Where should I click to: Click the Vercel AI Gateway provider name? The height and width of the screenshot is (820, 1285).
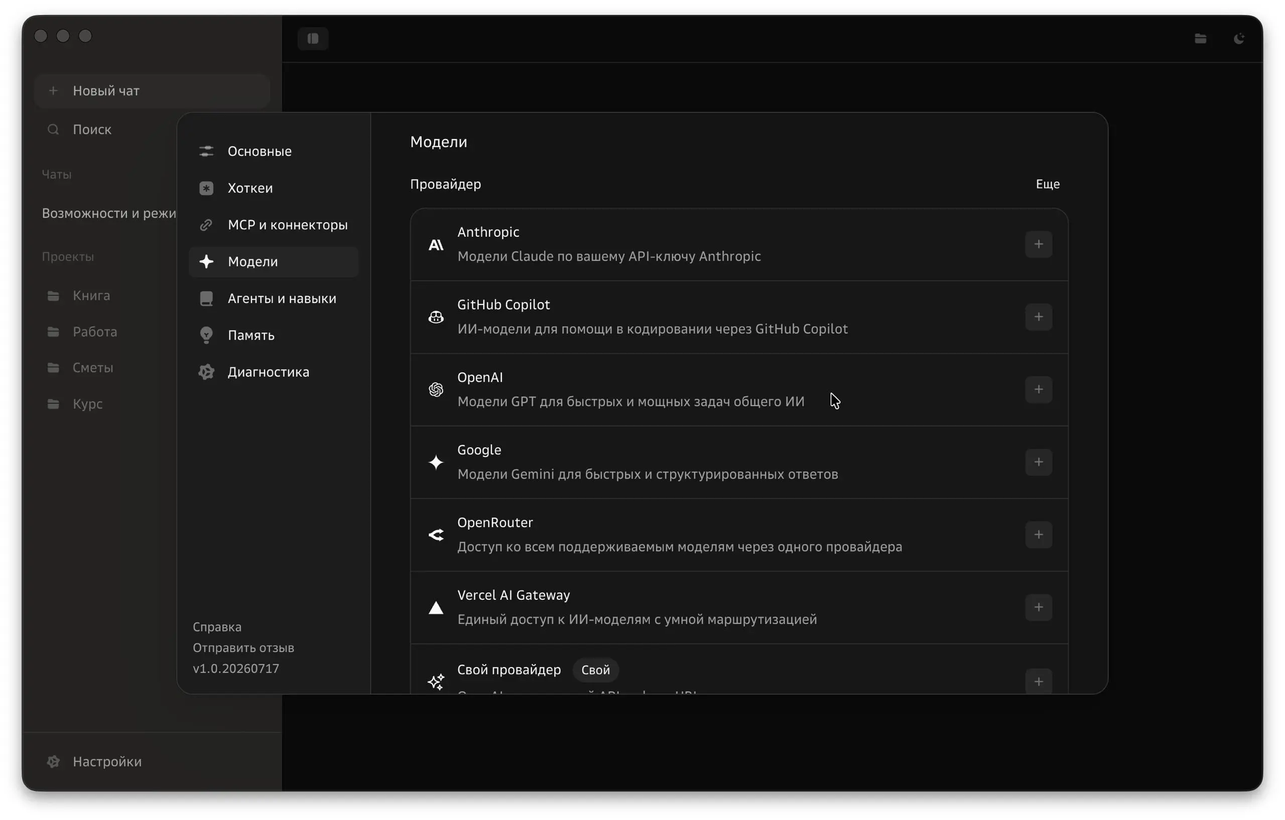coord(513,595)
